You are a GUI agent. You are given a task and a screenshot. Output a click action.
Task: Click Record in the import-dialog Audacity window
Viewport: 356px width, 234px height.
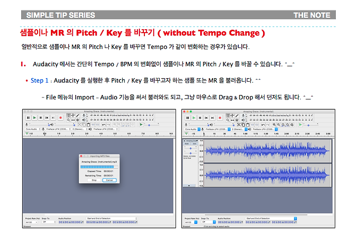tap(61, 118)
